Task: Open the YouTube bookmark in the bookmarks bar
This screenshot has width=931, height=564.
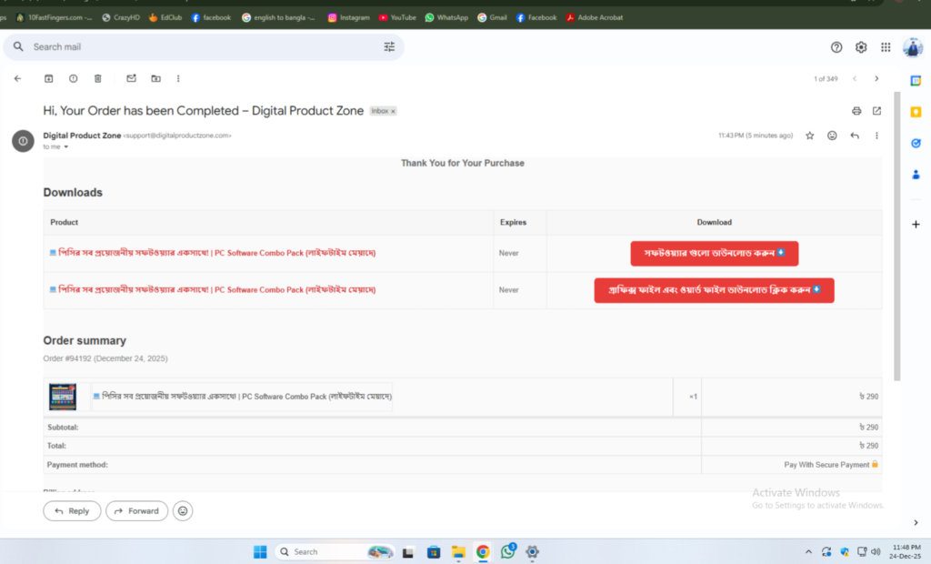Action: click(x=397, y=17)
